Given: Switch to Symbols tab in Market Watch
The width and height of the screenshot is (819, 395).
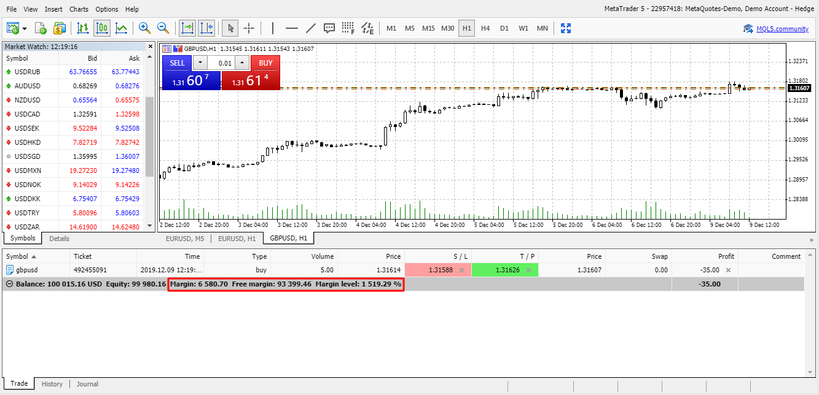Looking at the screenshot, I should coord(23,238).
